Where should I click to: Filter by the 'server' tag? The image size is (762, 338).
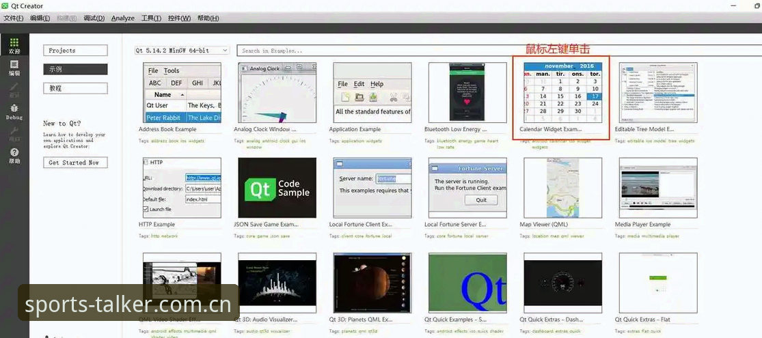point(483,236)
